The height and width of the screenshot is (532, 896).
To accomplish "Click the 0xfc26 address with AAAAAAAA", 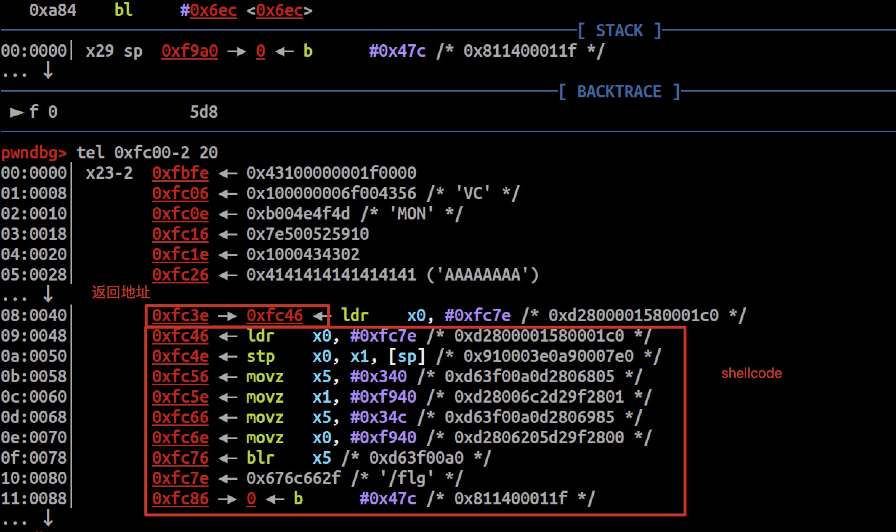I will [x=180, y=275].
